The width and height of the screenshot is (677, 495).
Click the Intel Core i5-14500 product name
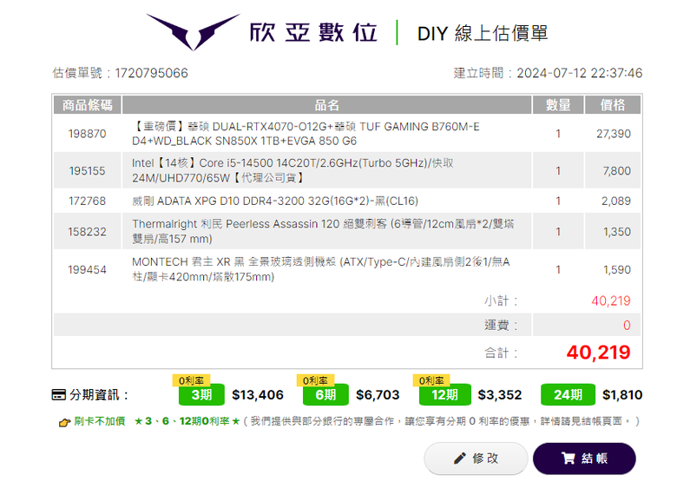[x=292, y=170]
